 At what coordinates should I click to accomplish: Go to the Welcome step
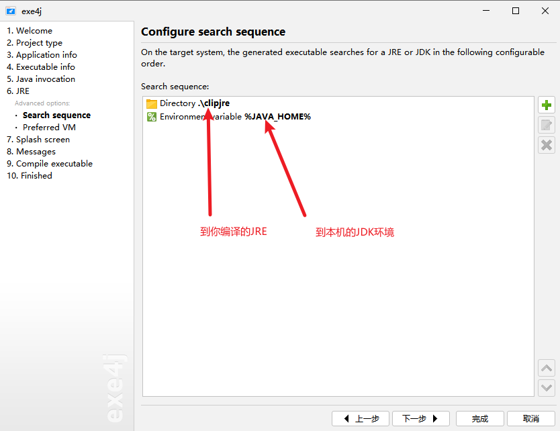point(30,31)
